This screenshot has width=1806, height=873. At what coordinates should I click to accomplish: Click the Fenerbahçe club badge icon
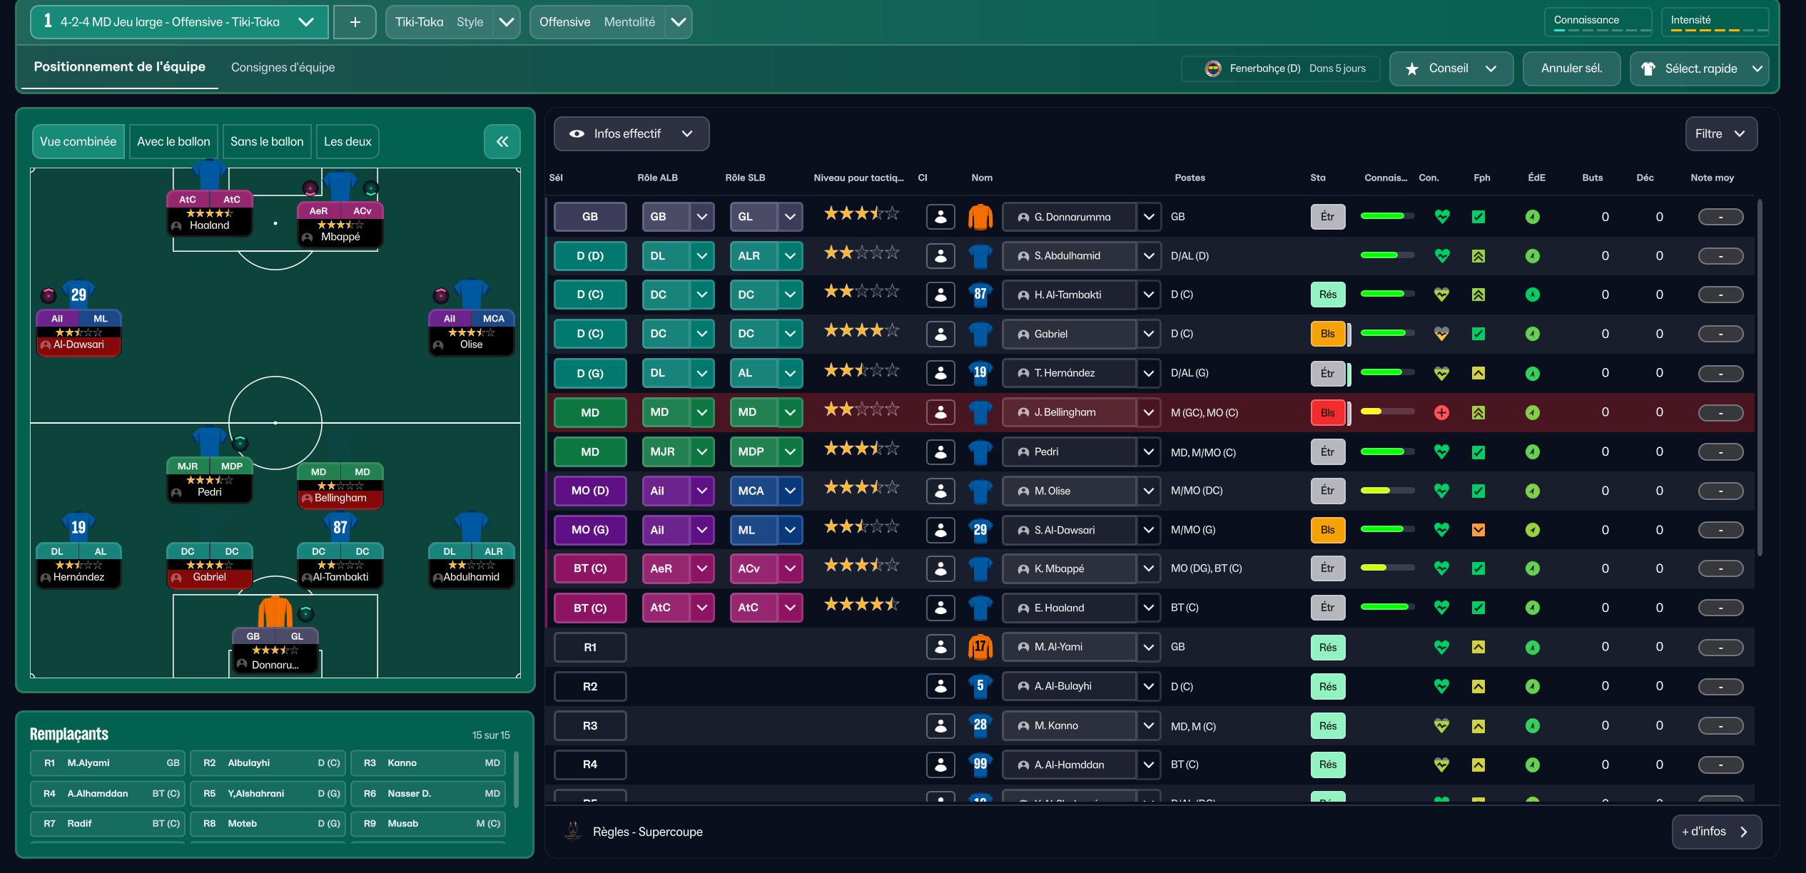tap(1213, 68)
